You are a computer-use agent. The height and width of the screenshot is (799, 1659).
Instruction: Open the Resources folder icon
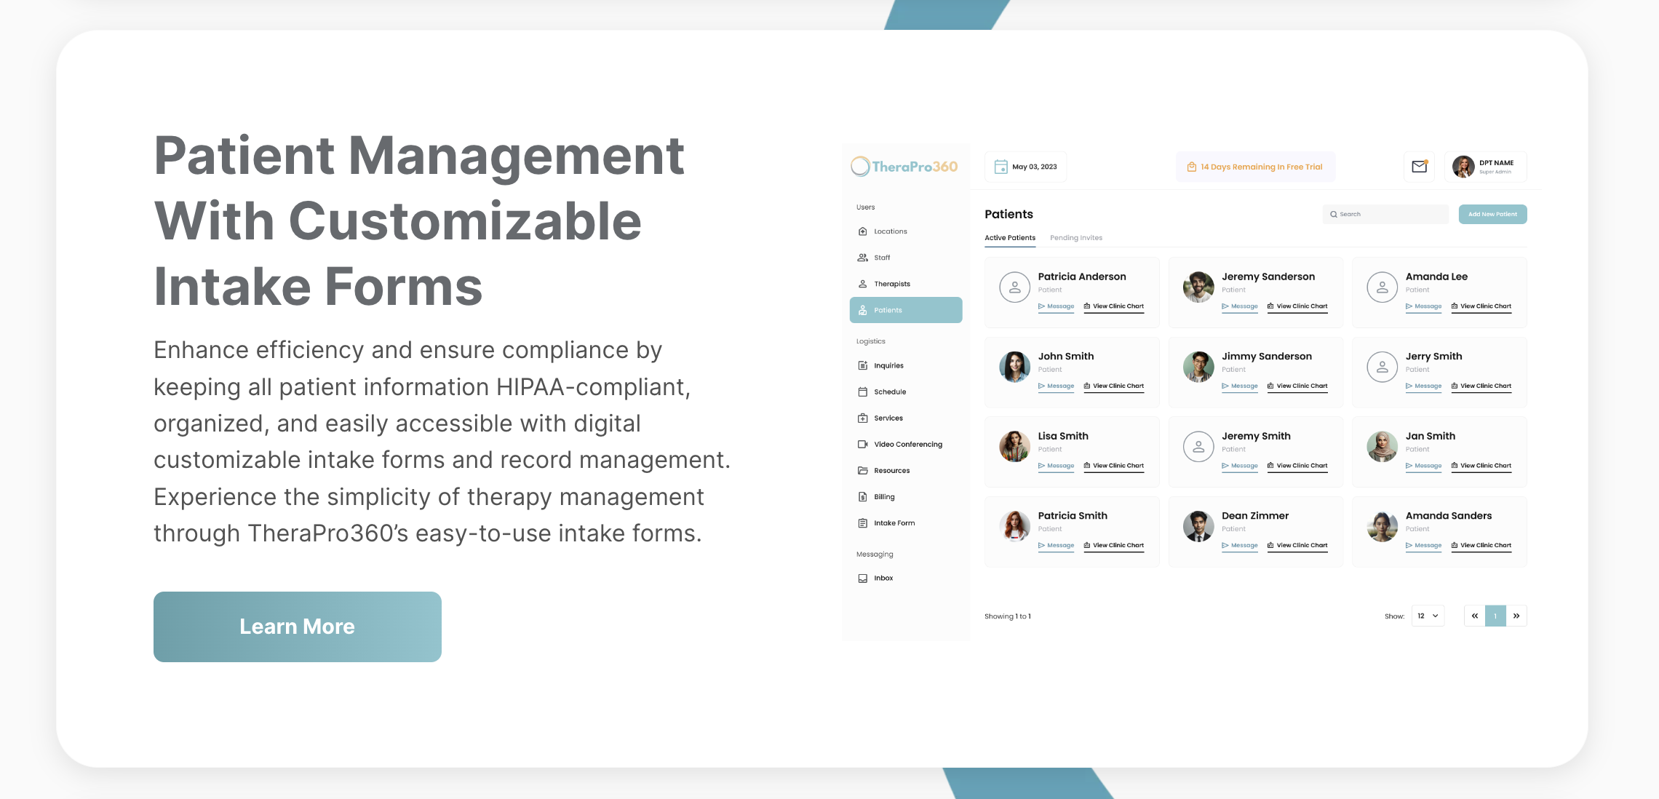coord(862,470)
